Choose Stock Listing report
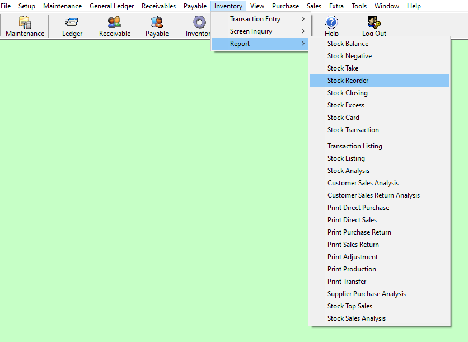The width and height of the screenshot is (468, 342). coord(379,158)
